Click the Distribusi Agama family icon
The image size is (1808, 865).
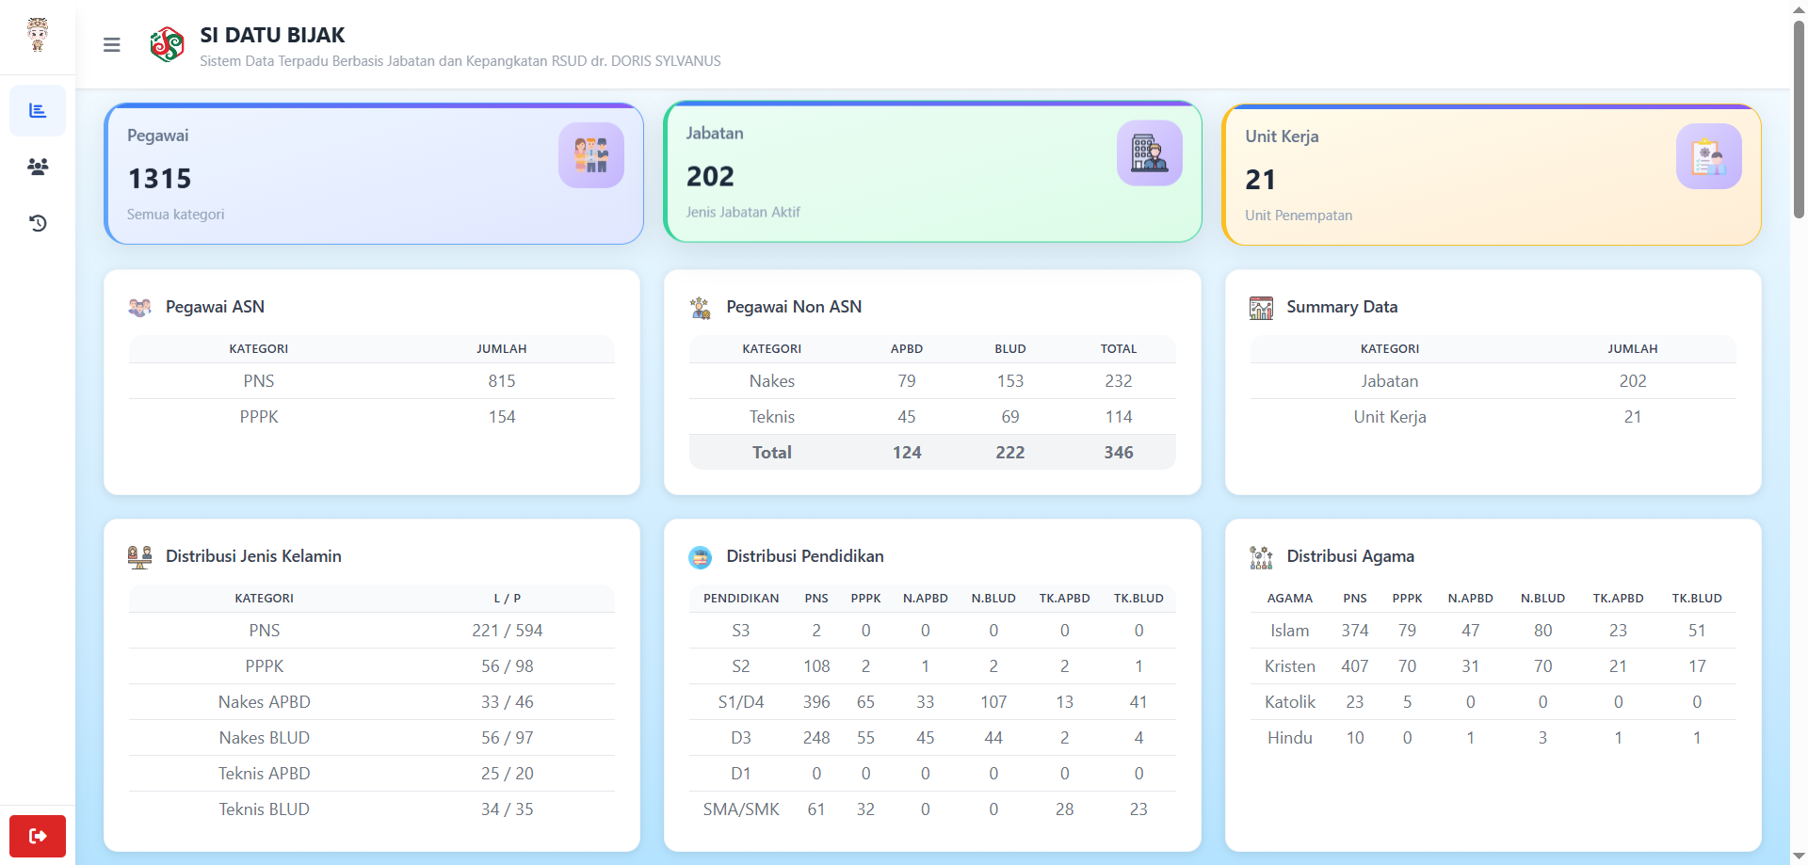(x=1261, y=556)
